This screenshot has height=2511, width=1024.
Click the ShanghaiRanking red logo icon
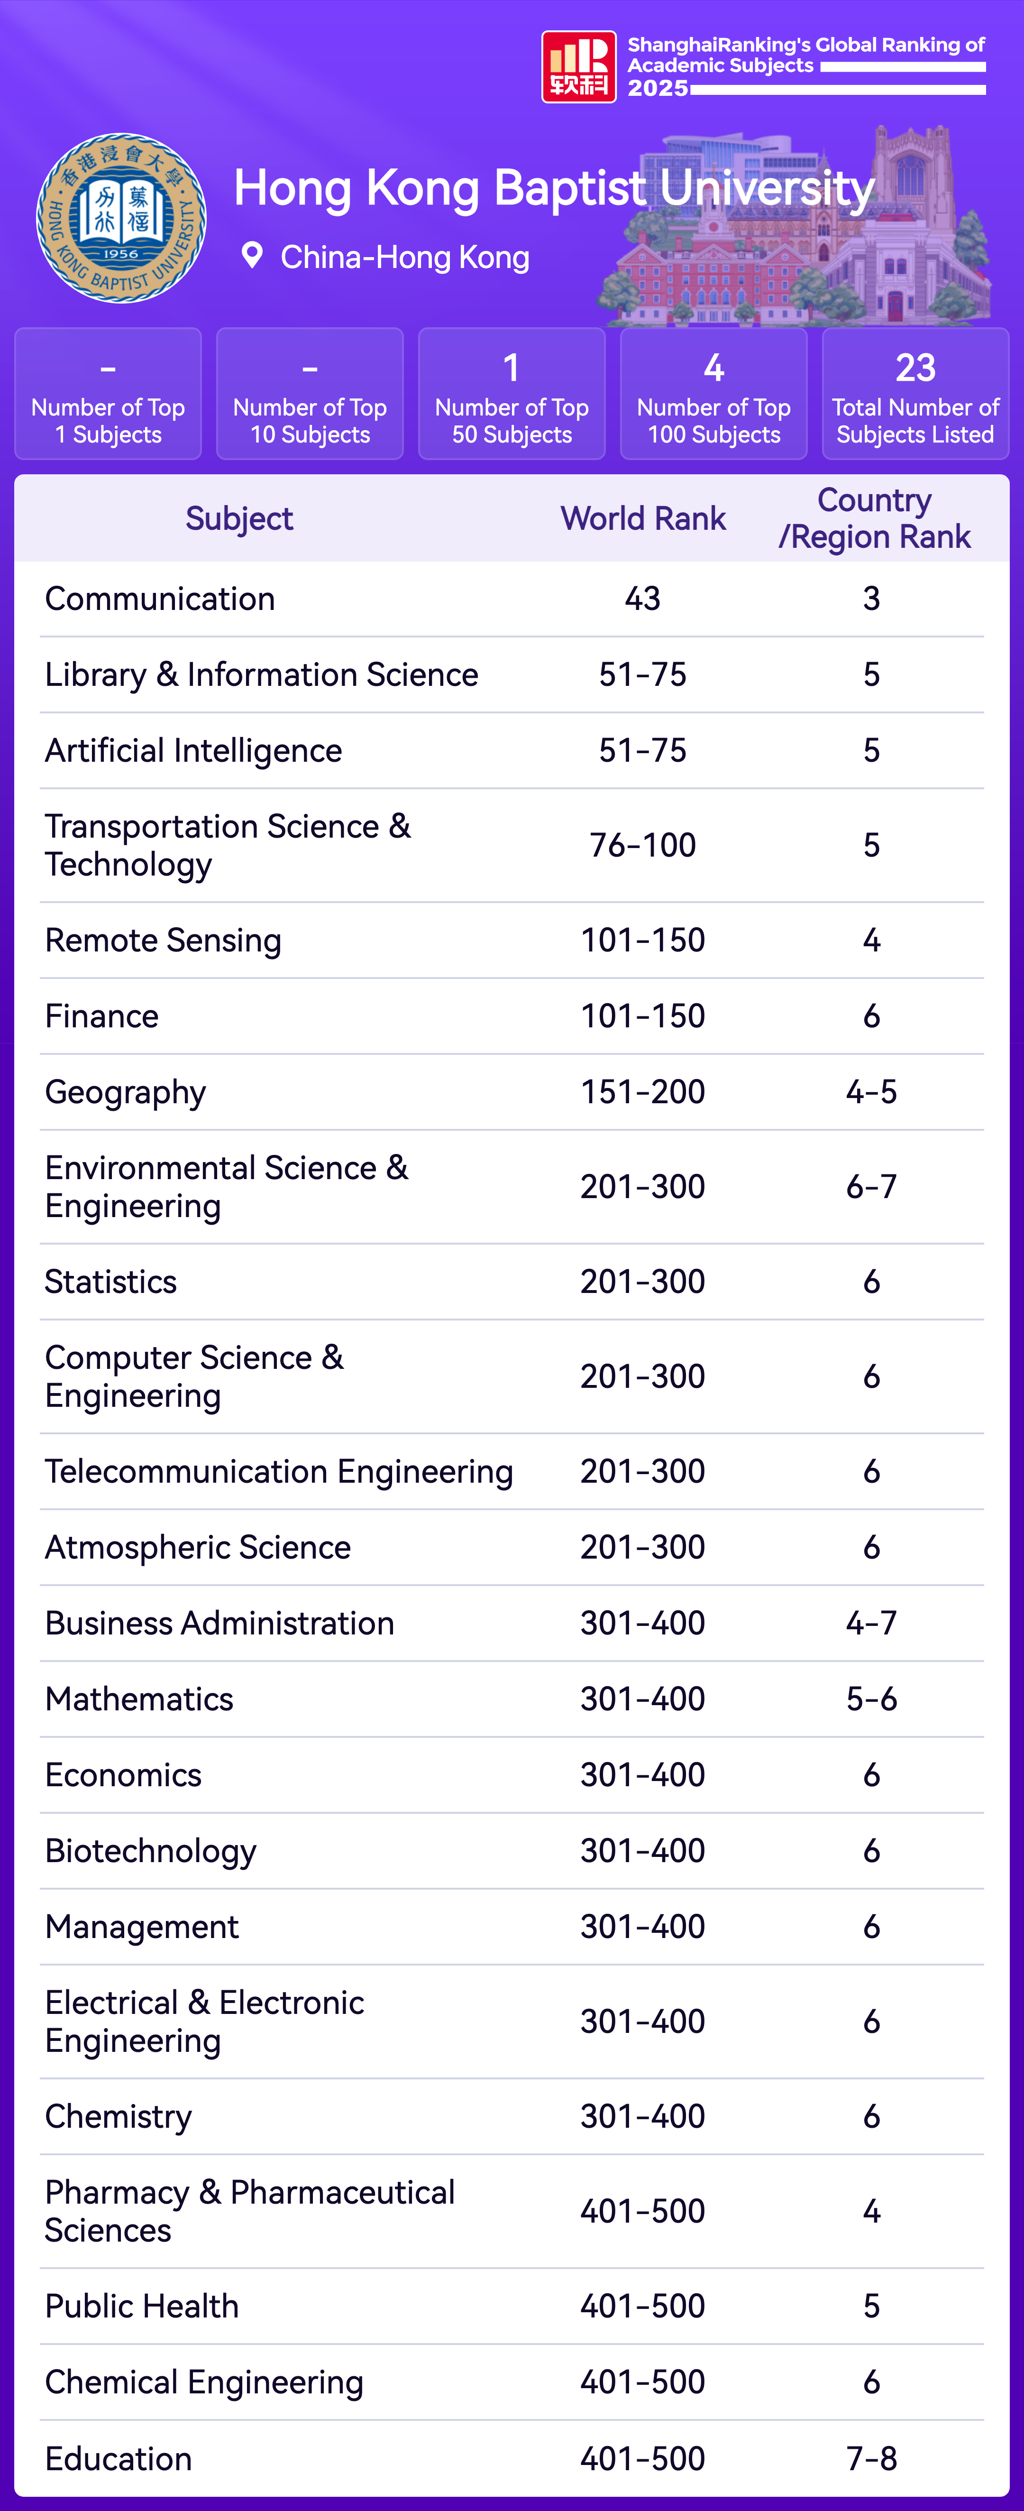click(579, 66)
